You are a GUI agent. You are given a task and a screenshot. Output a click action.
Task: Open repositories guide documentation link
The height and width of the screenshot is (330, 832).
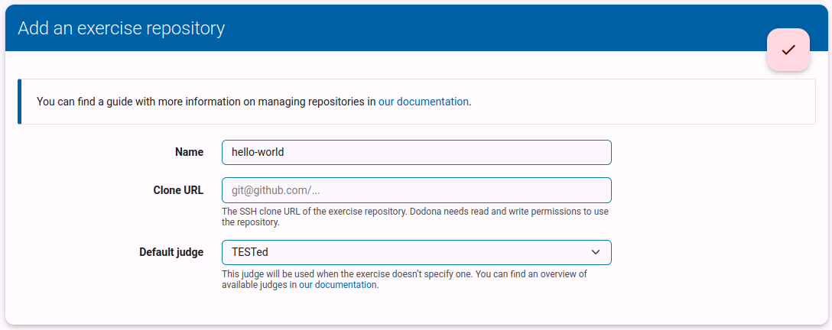[424, 102]
